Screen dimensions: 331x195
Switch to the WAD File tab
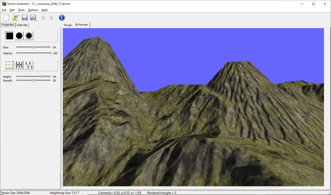(22, 25)
